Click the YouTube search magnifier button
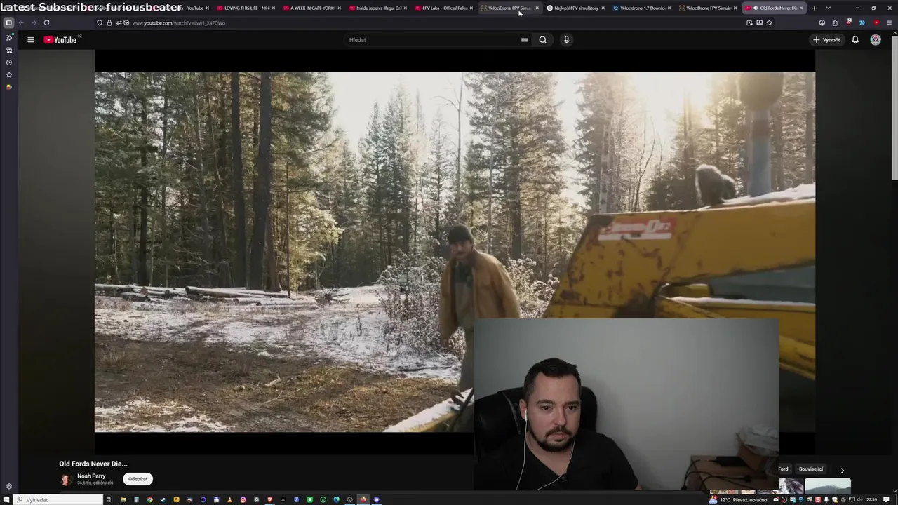The image size is (898, 505). (x=542, y=40)
